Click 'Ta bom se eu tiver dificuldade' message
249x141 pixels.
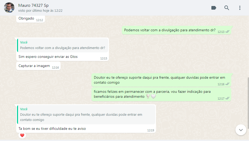click(x=52, y=129)
